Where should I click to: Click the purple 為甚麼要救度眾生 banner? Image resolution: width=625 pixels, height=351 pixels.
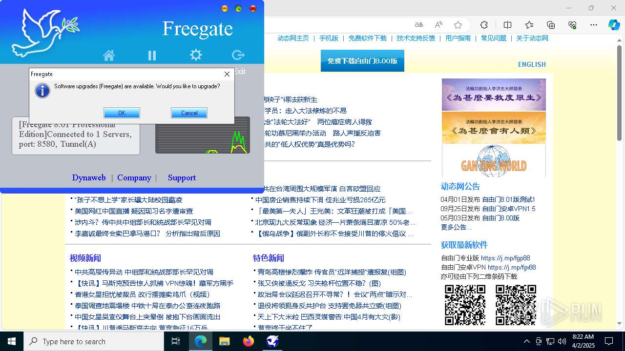click(x=494, y=95)
